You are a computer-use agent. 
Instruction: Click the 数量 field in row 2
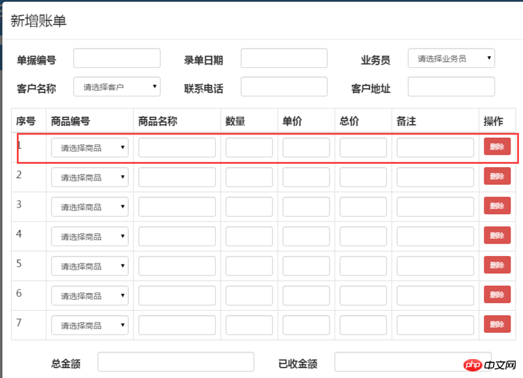point(249,177)
